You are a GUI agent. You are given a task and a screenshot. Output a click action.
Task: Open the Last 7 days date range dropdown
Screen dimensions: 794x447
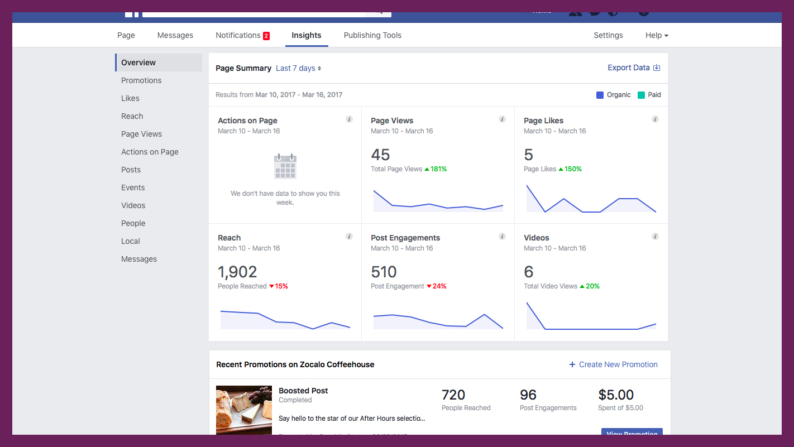pyautogui.click(x=298, y=68)
